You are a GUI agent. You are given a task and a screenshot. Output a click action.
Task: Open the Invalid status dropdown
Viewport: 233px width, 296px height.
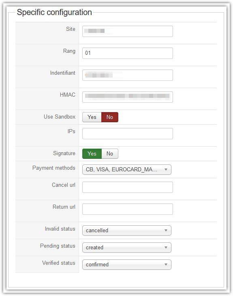(x=127, y=231)
